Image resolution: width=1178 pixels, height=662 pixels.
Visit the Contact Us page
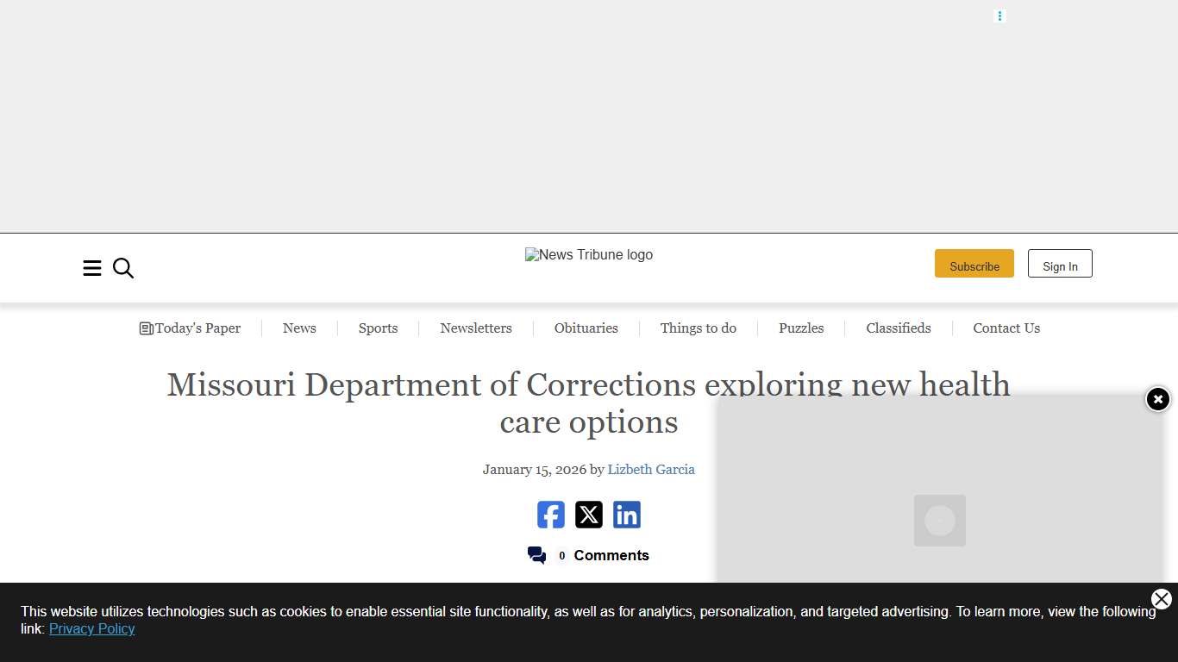(x=1006, y=328)
